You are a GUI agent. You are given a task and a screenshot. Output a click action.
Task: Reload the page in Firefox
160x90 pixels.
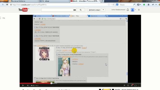pyautogui.click(x=113, y=5)
